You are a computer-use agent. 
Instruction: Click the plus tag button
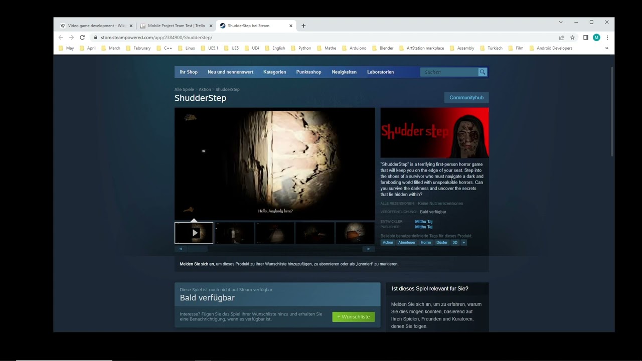pos(463,243)
